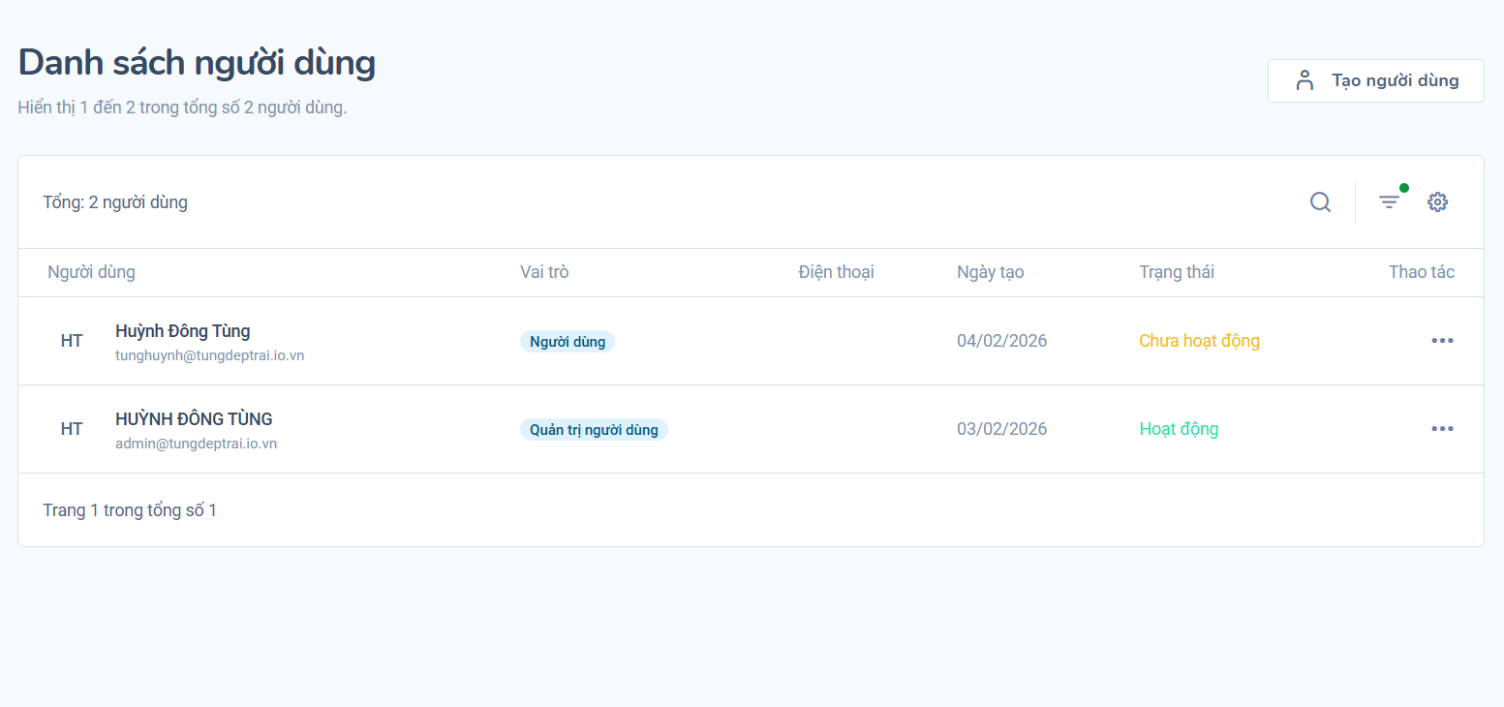
Task: Click the Trạng thái column header
Action: 1177,272
